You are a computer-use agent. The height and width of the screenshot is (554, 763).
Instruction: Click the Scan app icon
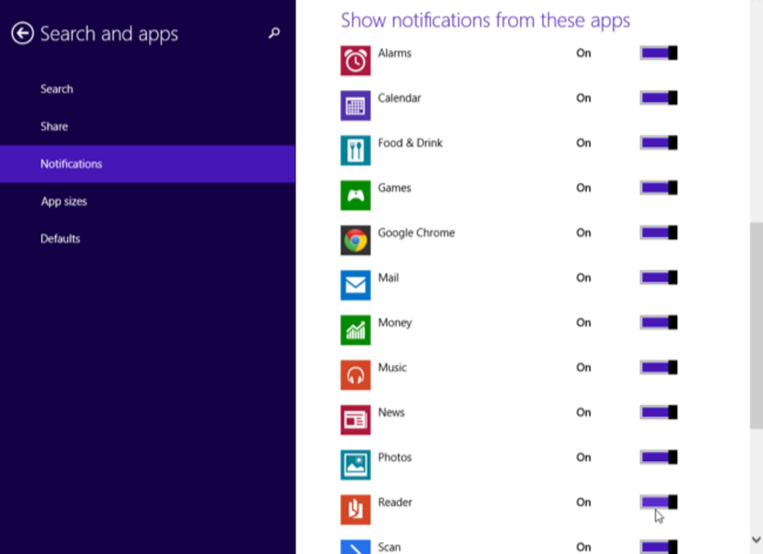tap(355, 547)
